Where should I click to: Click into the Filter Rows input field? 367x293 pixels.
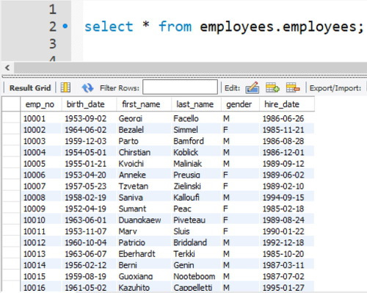(180, 87)
